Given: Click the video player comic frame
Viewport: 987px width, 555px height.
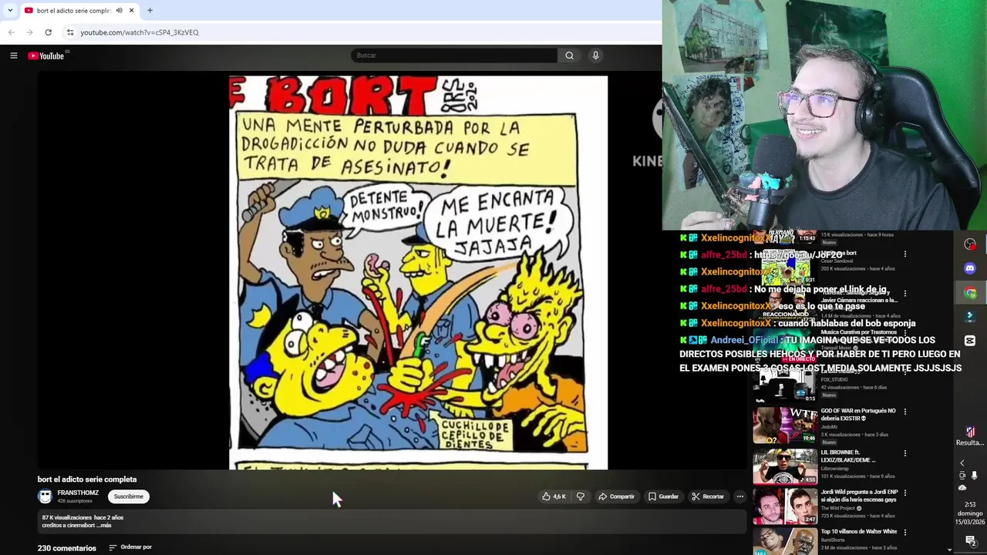Looking at the screenshot, I should coord(418,272).
